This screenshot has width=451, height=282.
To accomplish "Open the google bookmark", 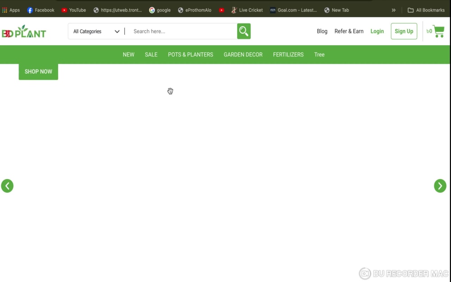I will click(x=160, y=10).
